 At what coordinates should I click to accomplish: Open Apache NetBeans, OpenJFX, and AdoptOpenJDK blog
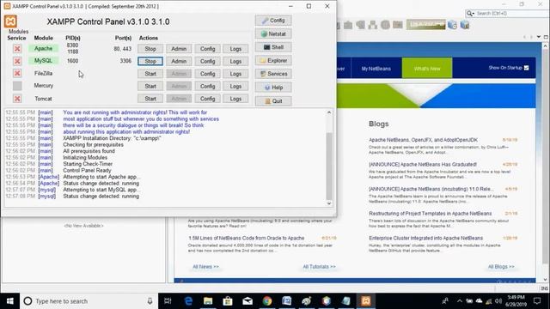coord(423,140)
